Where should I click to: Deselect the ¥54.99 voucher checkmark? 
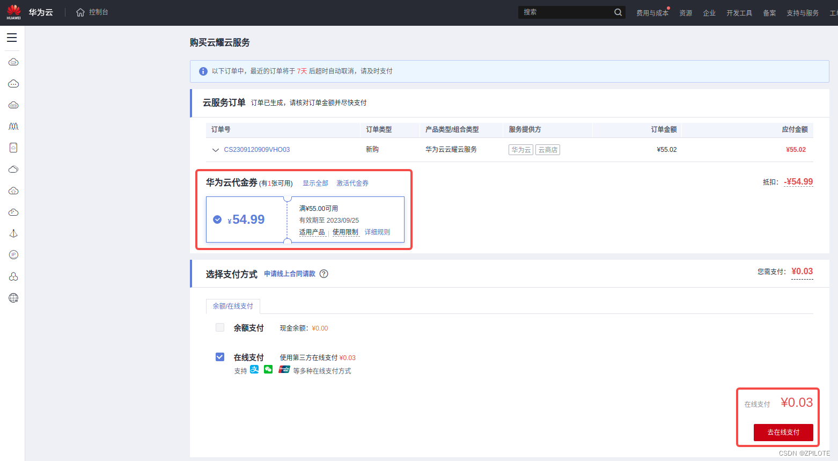point(217,219)
